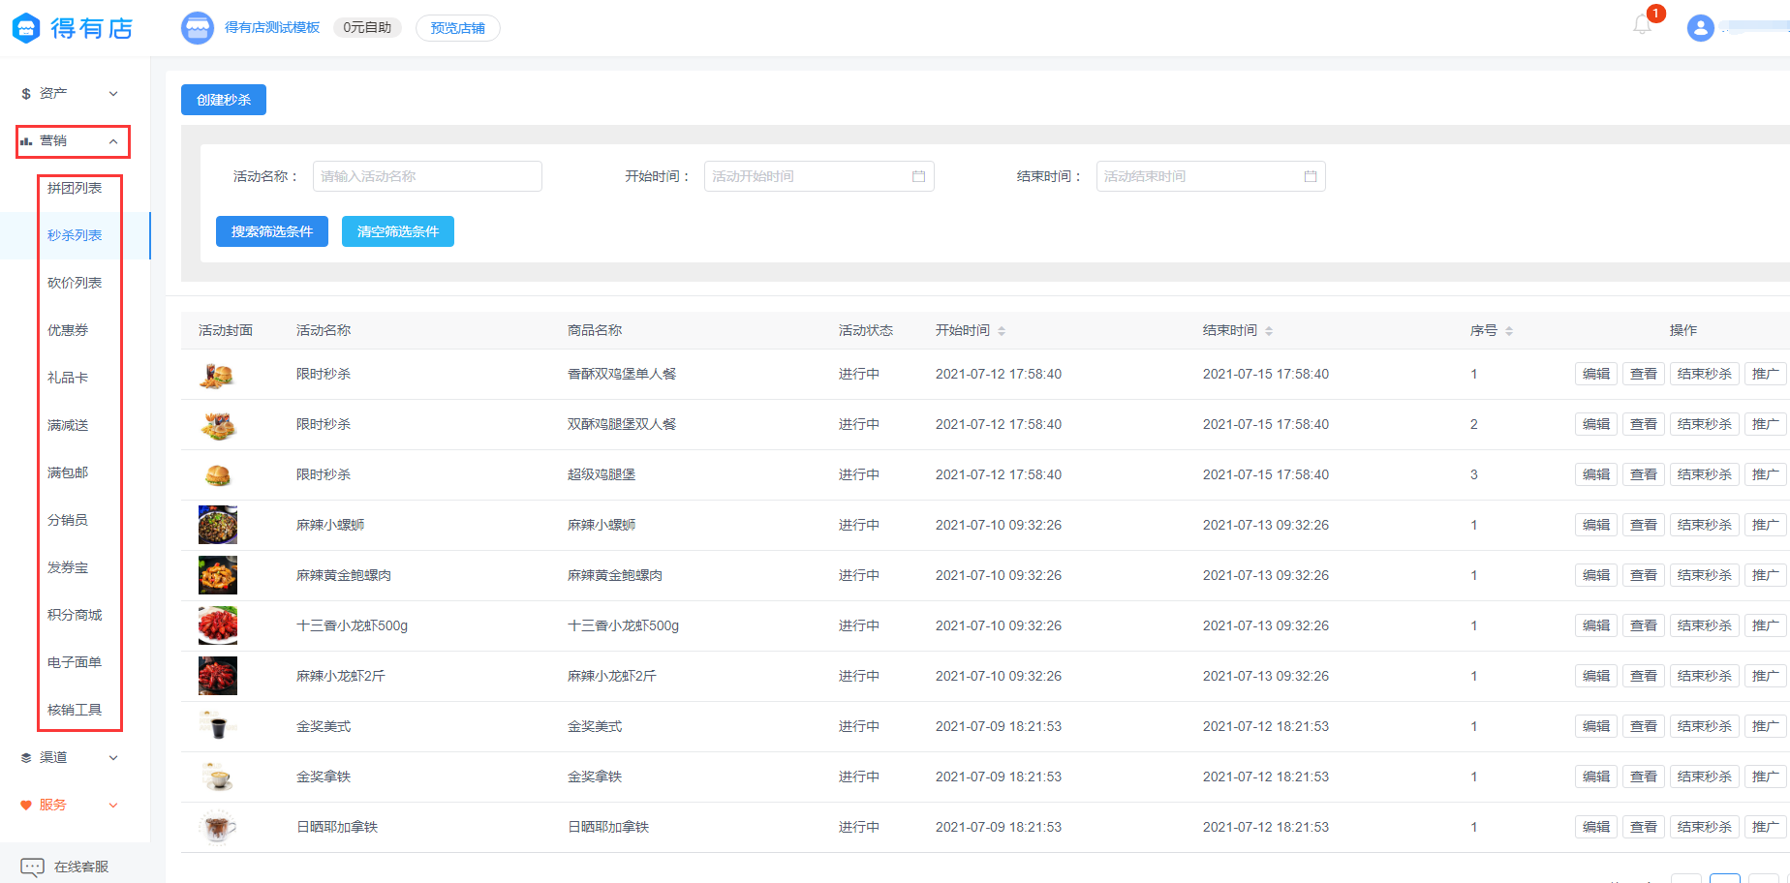The width and height of the screenshot is (1790, 883).
Task: Click the notification bell icon
Action: [1642, 25]
